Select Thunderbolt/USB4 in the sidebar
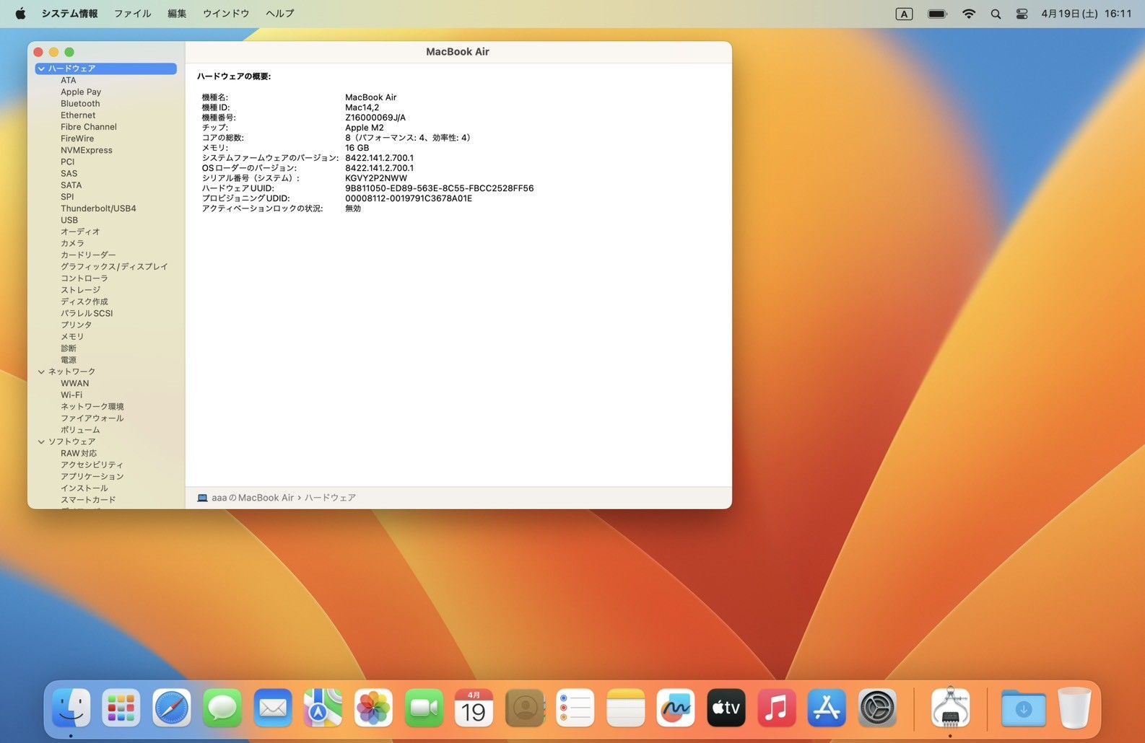This screenshot has height=743, width=1145. click(x=98, y=208)
